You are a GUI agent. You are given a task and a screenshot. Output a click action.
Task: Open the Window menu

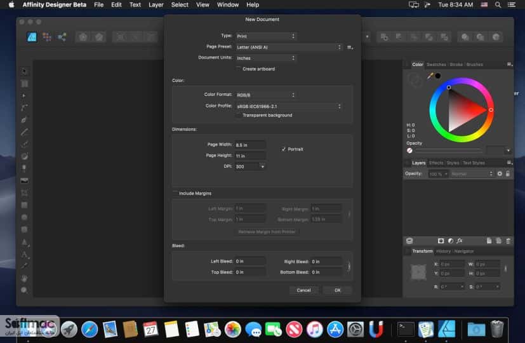[x=228, y=4]
